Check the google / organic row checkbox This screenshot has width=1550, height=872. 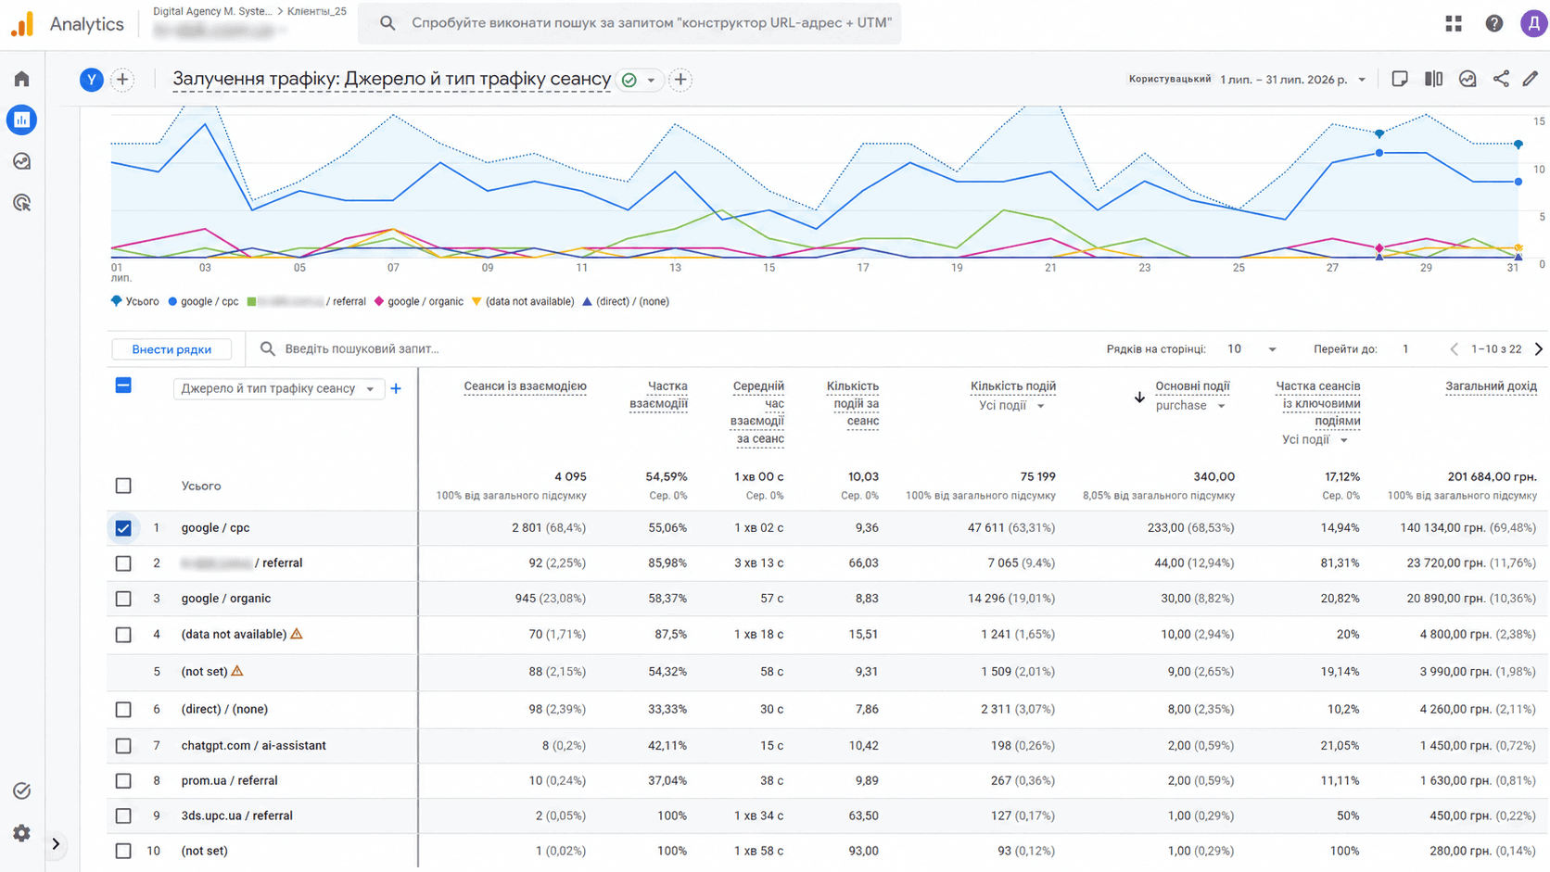pos(123,599)
